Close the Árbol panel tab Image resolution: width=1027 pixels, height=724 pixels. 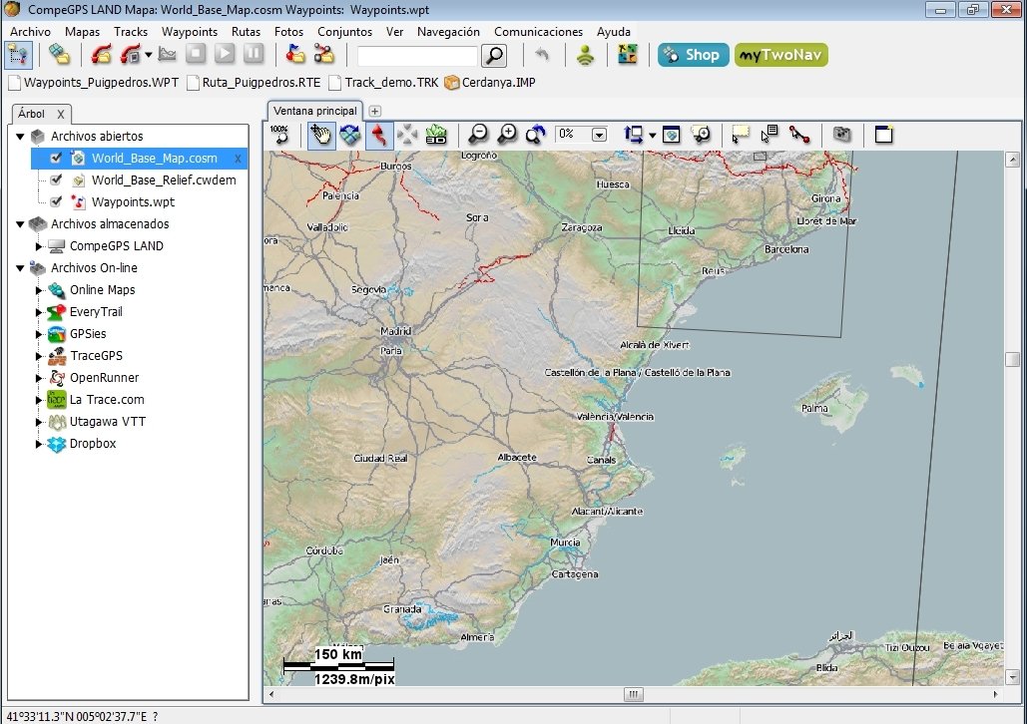tap(60, 114)
